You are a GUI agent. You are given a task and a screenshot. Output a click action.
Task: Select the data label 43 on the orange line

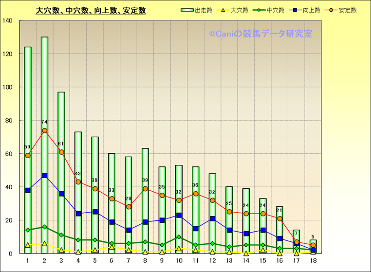coord(78,174)
